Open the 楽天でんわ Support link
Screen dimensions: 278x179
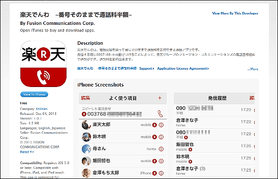tap(116, 69)
